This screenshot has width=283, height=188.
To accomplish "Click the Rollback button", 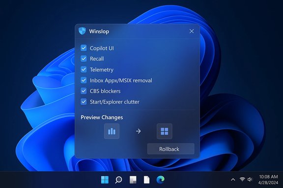I will (x=171, y=149).
